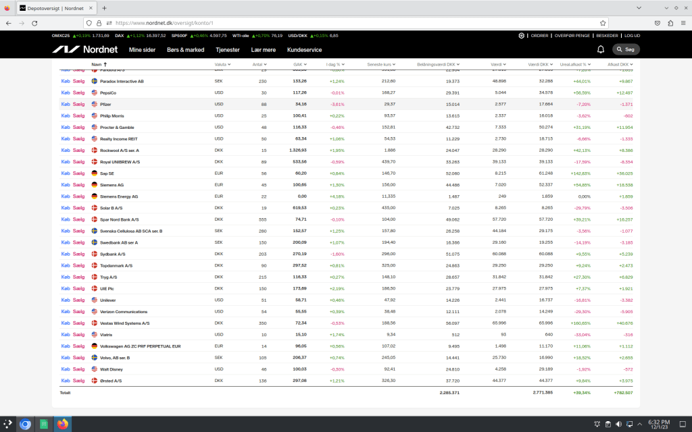Viewport: 692px width, 432px height.
Task: Open the Antal column dropdown
Action: [259, 64]
